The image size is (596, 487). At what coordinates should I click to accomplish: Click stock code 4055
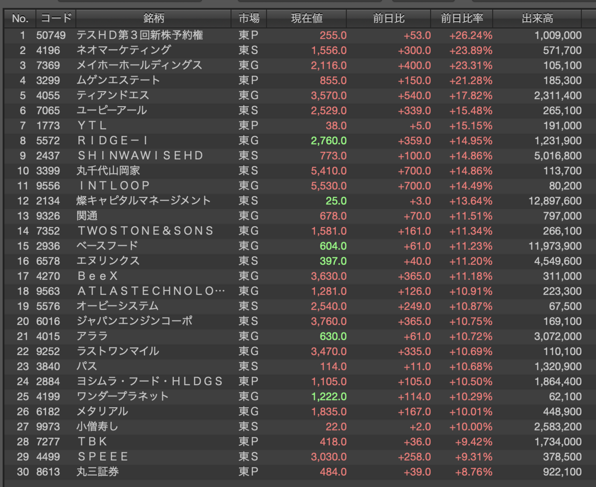click(x=48, y=95)
